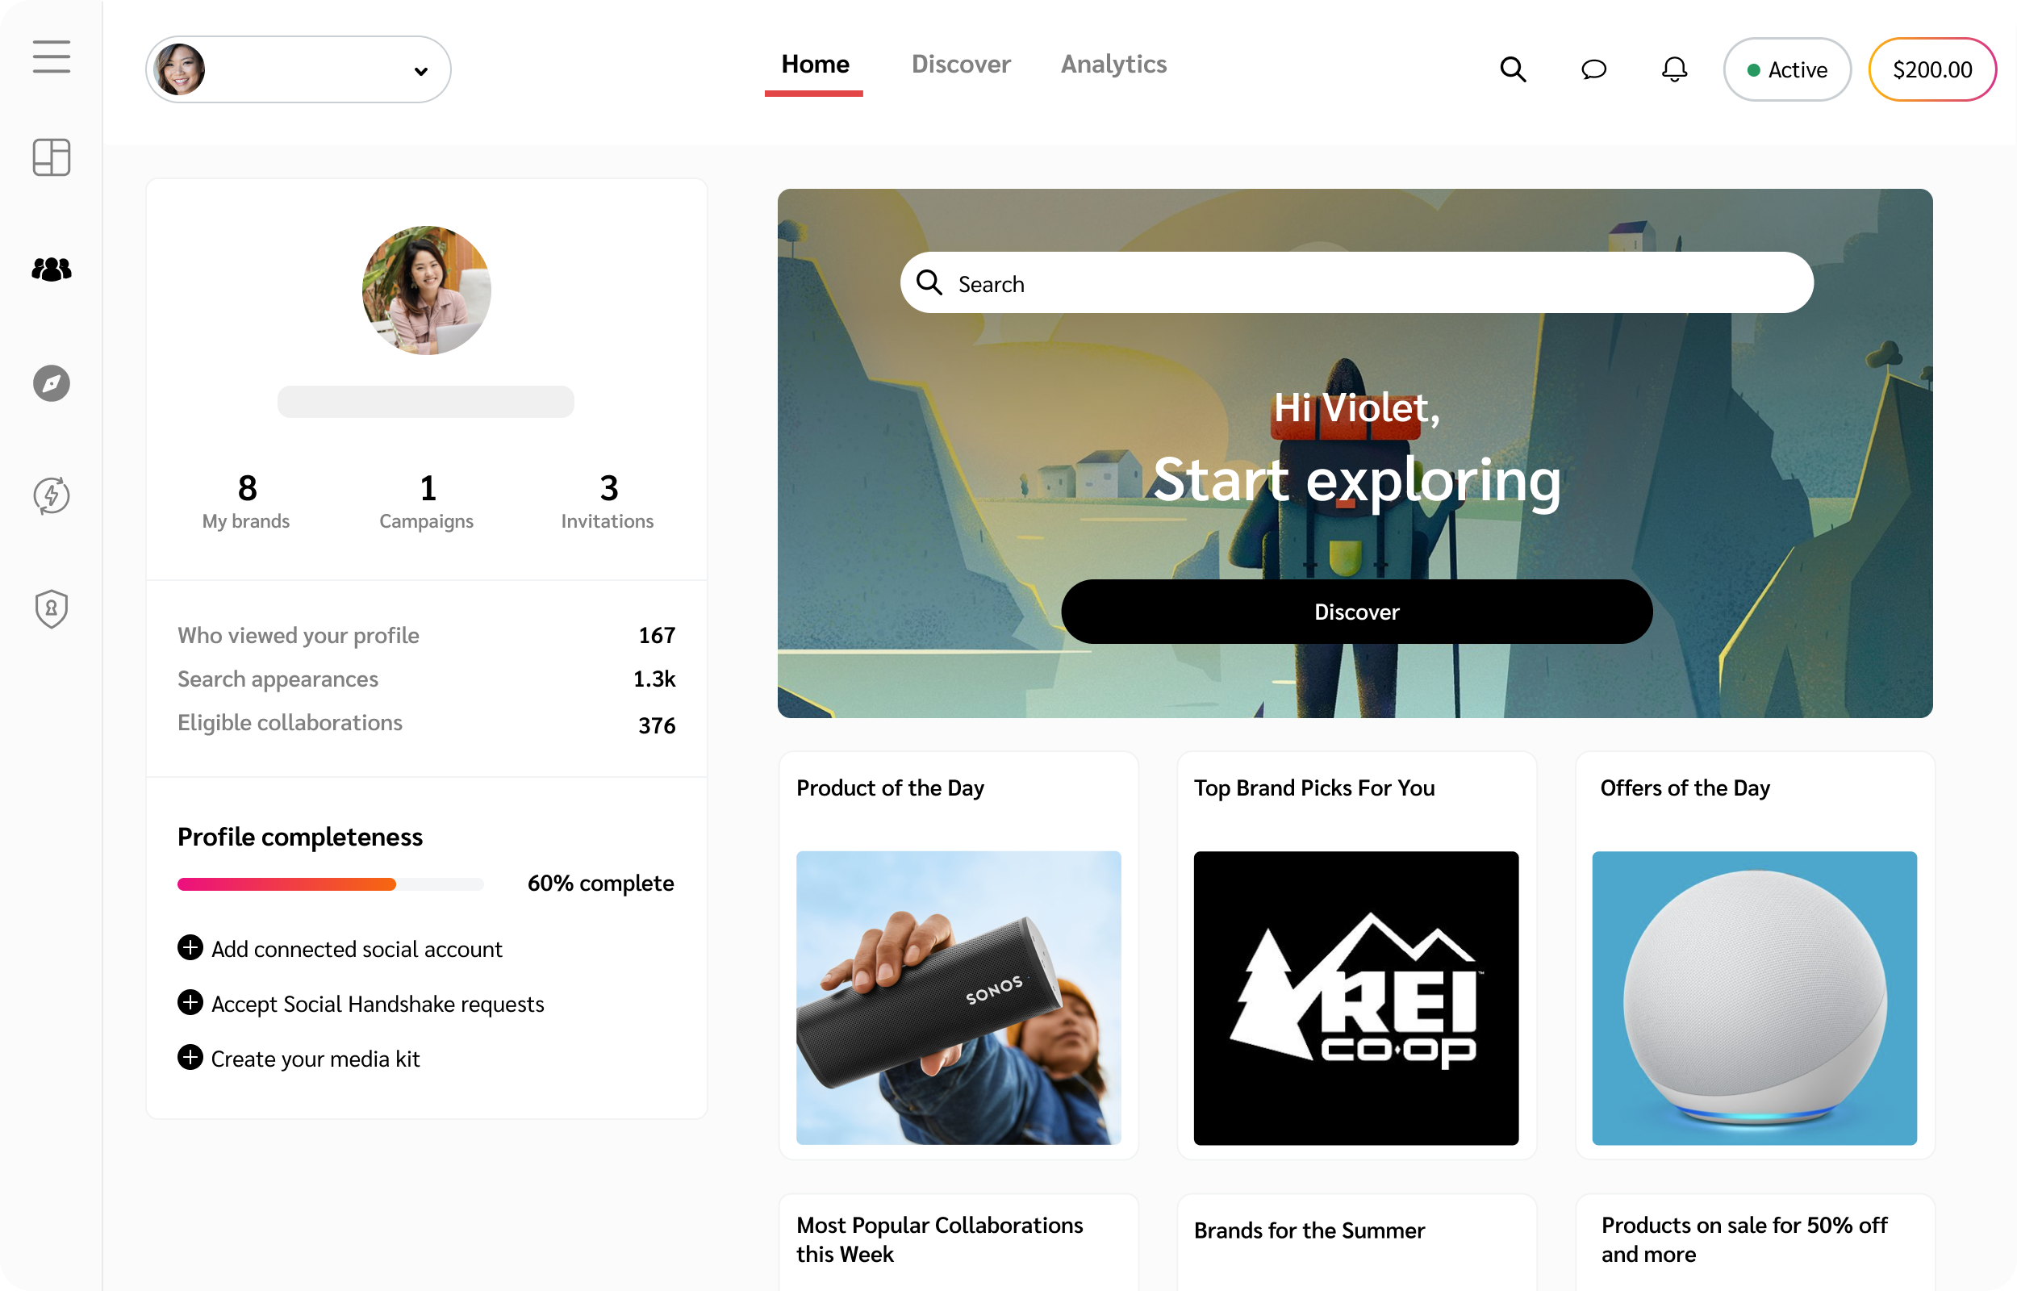Open notifications via the bell icon
Image resolution: width=2017 pixels, height=1291 pixels.
click(x=1673, y=69)
